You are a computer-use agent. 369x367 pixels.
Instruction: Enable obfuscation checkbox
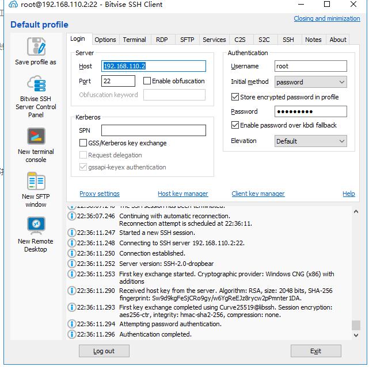click(x=147, y=81)
